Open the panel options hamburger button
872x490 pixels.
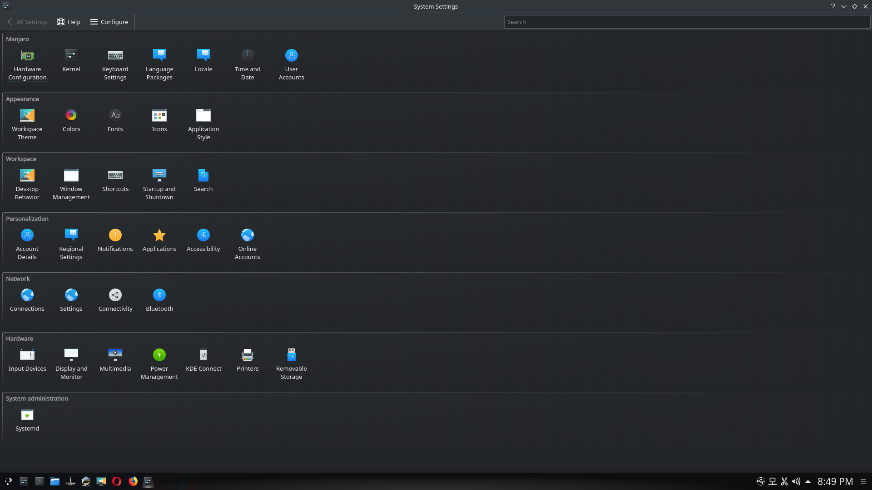pyautogui.click(x=863, y=481)
